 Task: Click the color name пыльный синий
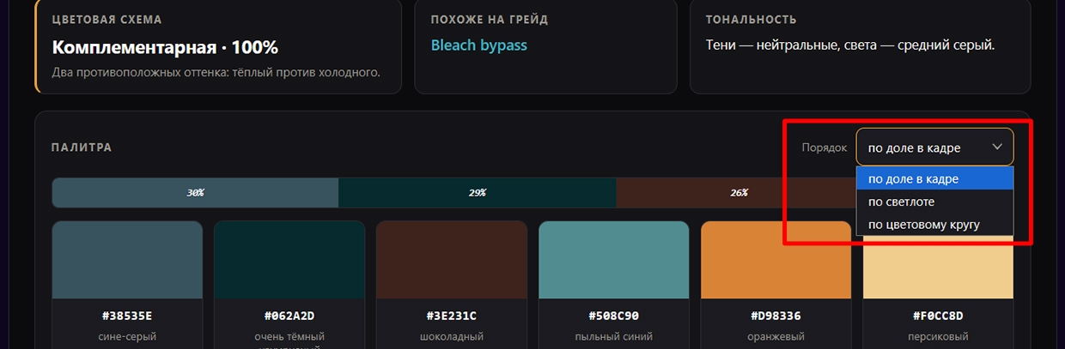point(614,337)
